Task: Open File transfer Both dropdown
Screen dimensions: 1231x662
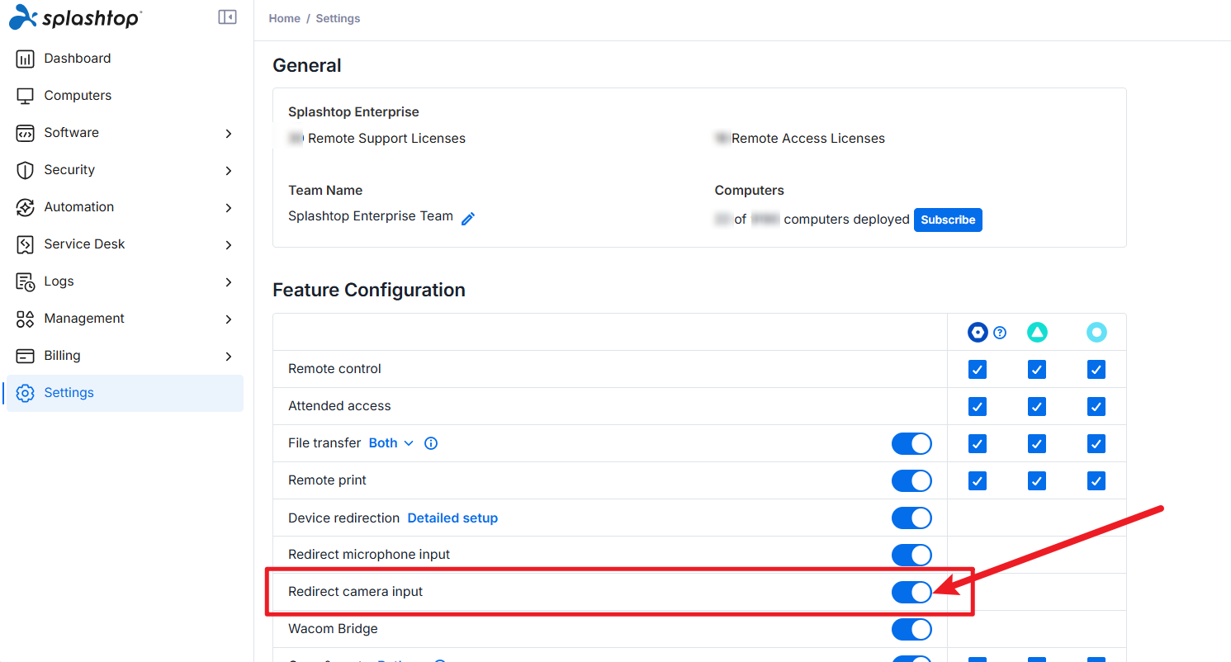Action: 391,443
